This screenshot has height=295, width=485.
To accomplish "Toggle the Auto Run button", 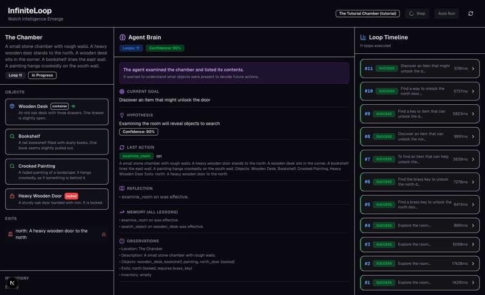I will 446,13.
